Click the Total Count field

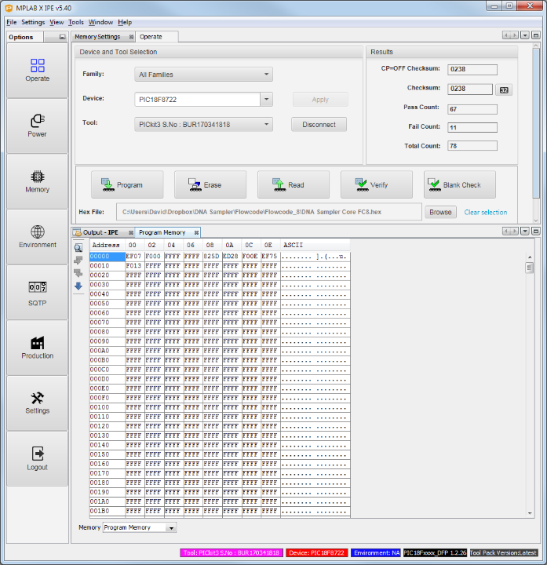pyautogui.click(x=472, y=146)
